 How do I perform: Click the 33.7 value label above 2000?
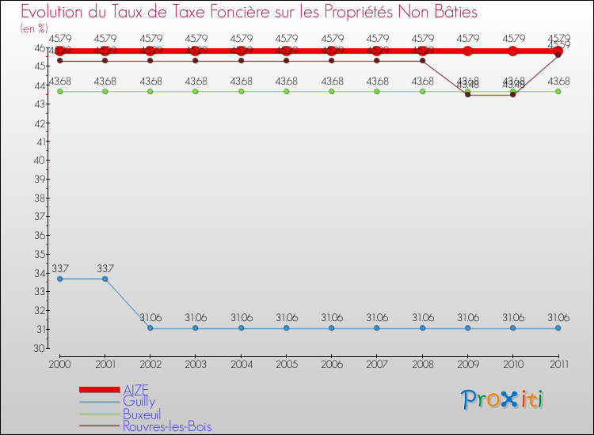click(60, 268)
